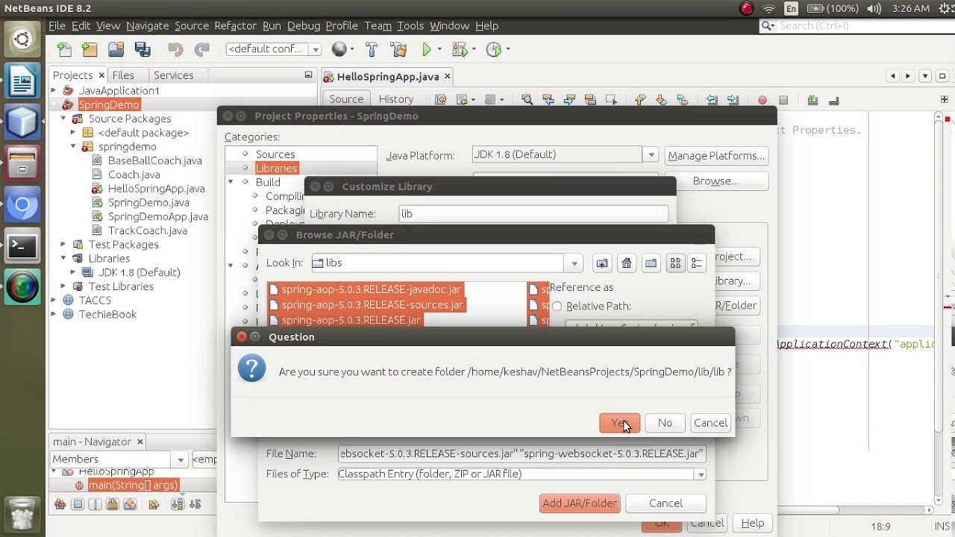This screenshot has height=537, width=955.
Task: Open the Trash in the Ubuntu launcher
Action: (x=22, y=514)
